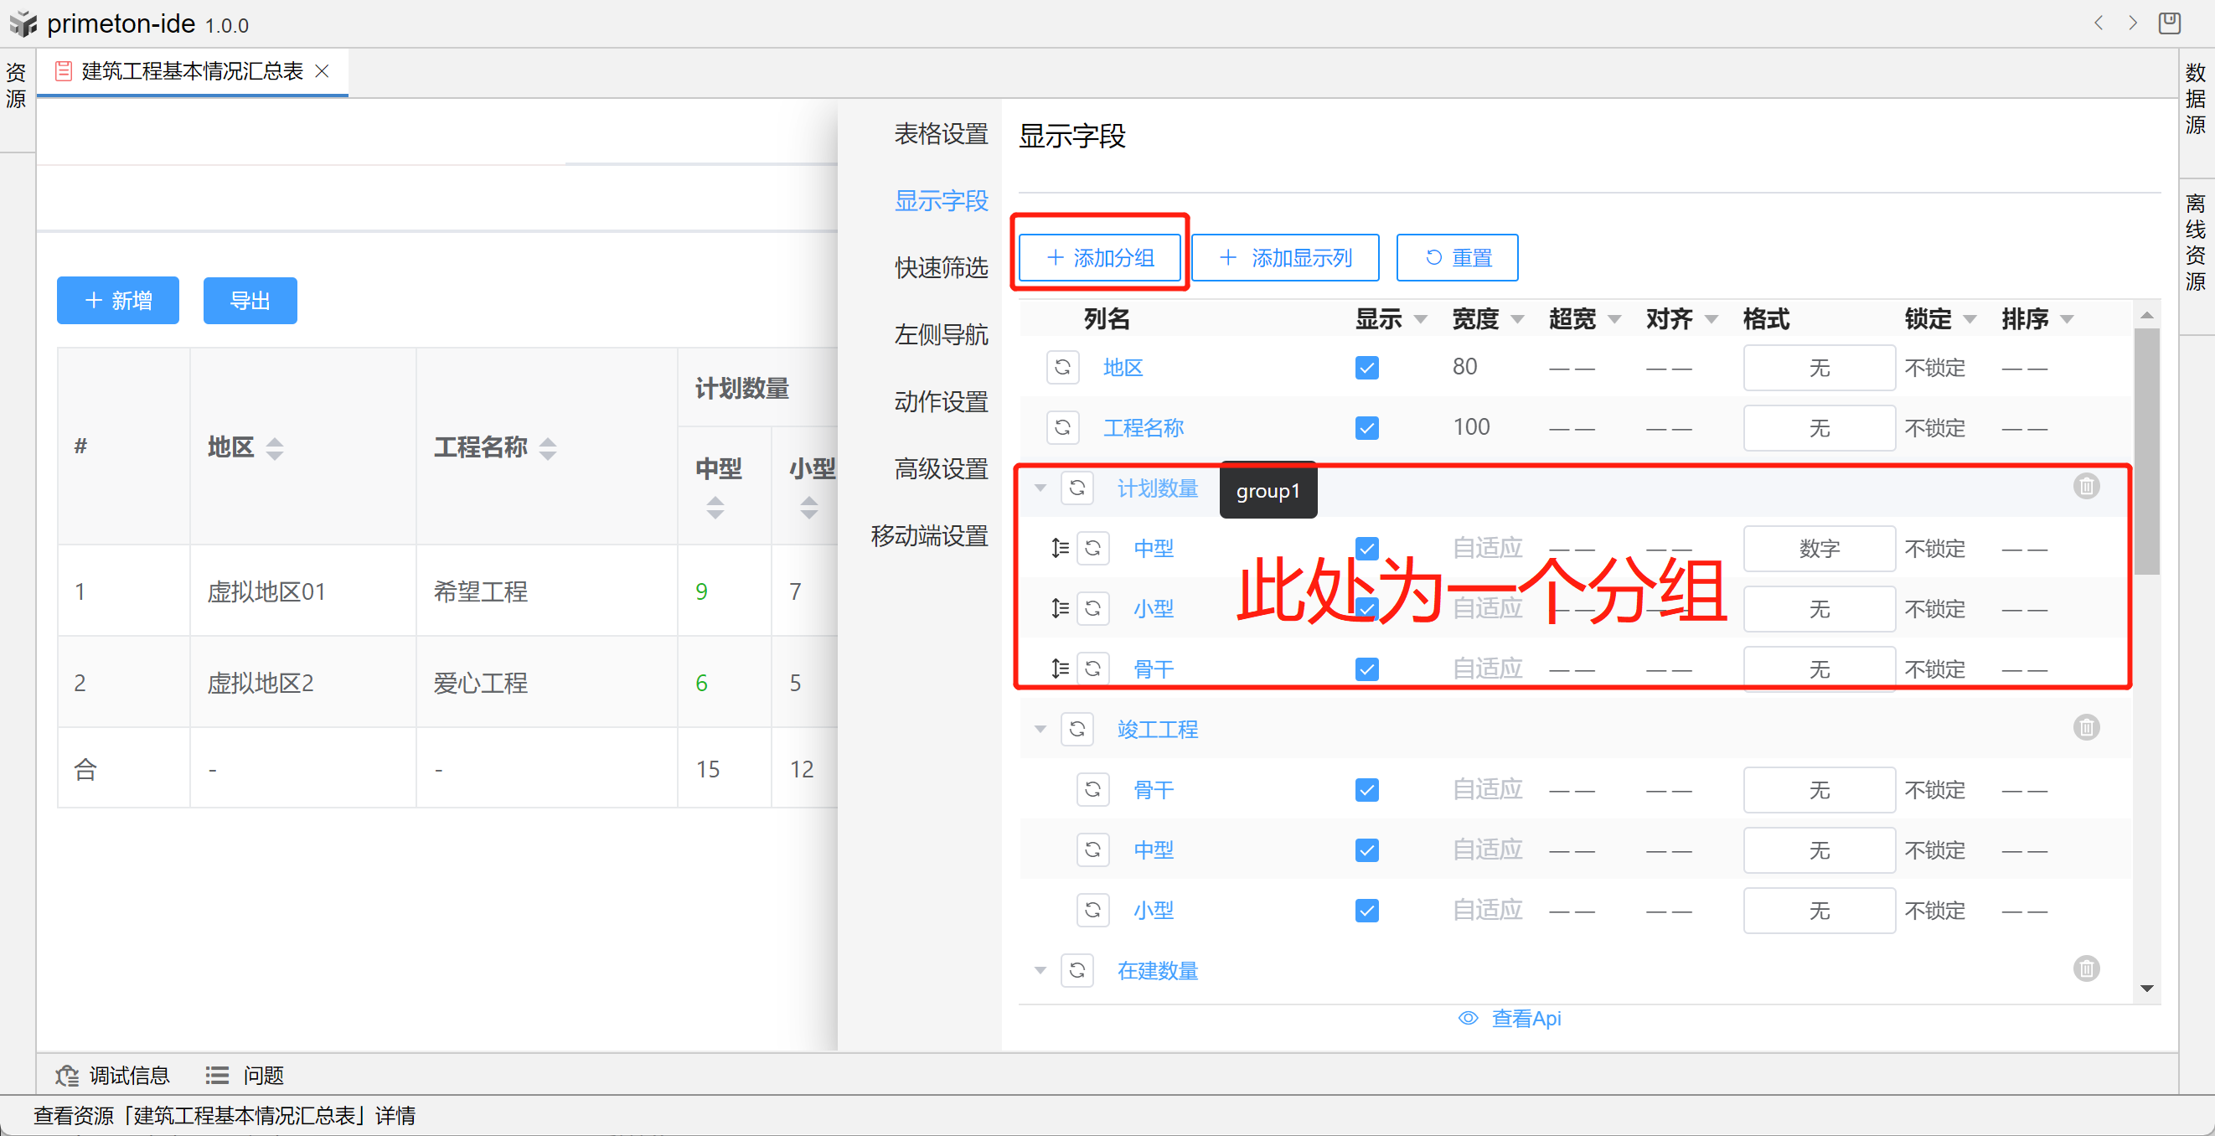Click the refresh icon beside 工程名称 row
Viewport: 2215px width, 1136px height.
(1062, 427)
